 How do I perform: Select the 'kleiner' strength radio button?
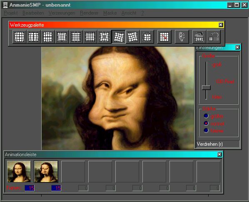206,130
